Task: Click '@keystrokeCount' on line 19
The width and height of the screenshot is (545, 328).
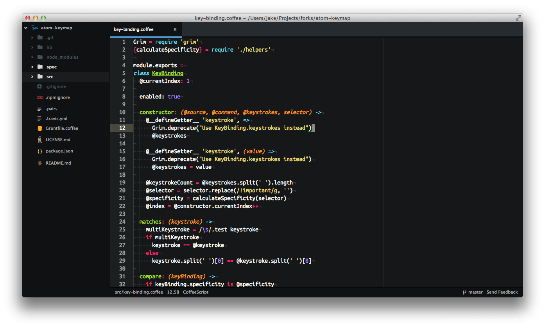Action: pyautogui.click(x=169, y=183)
